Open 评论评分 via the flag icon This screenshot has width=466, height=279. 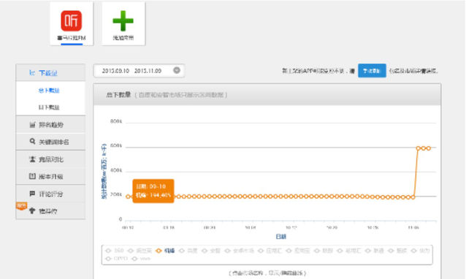pos(32,194)
